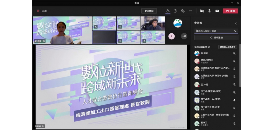Select participant 加工處林千惠 (來賓)
This screenshot has width=273, height=130.
210,107
